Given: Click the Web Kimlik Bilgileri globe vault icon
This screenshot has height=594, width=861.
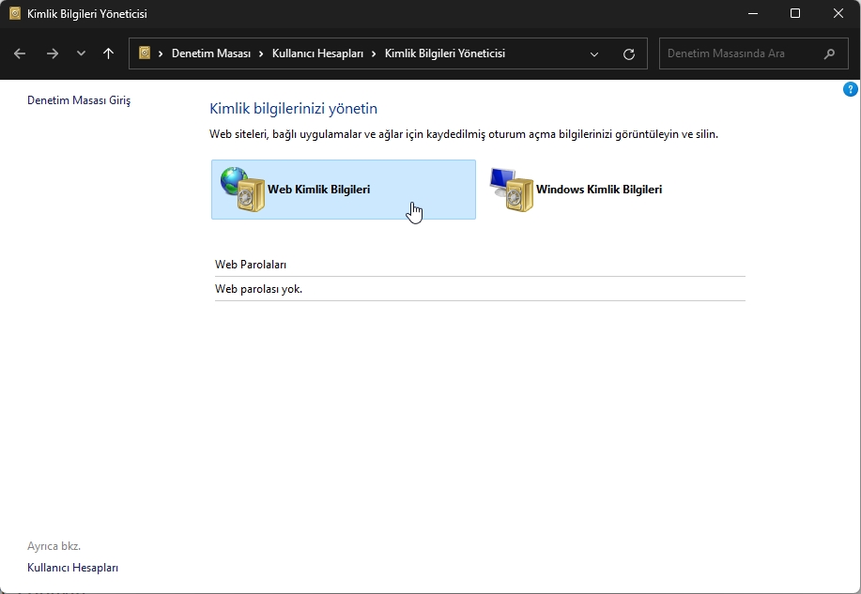Looking at the screenshot, I should coord(242,190).
